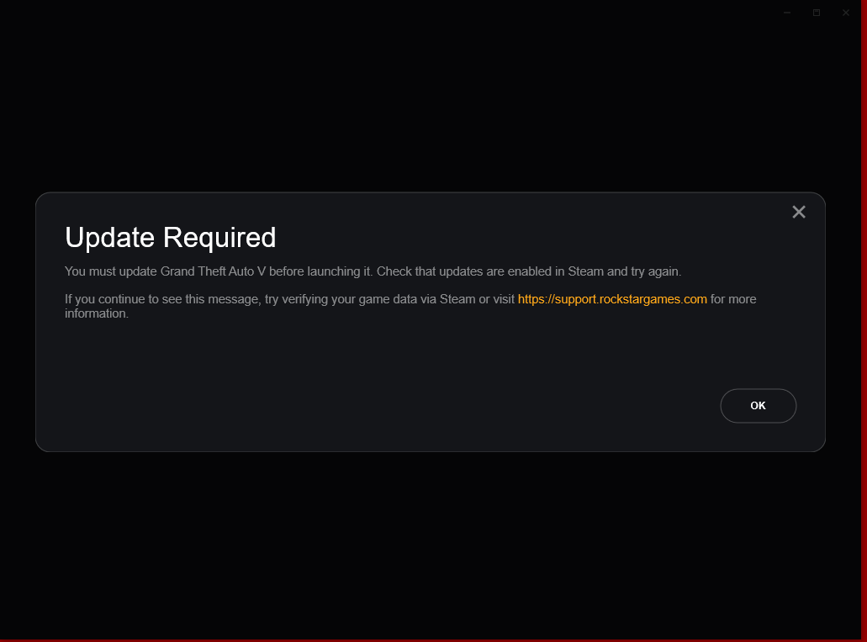Click OK to dismiss the Update Required dialog

point(758,406)
